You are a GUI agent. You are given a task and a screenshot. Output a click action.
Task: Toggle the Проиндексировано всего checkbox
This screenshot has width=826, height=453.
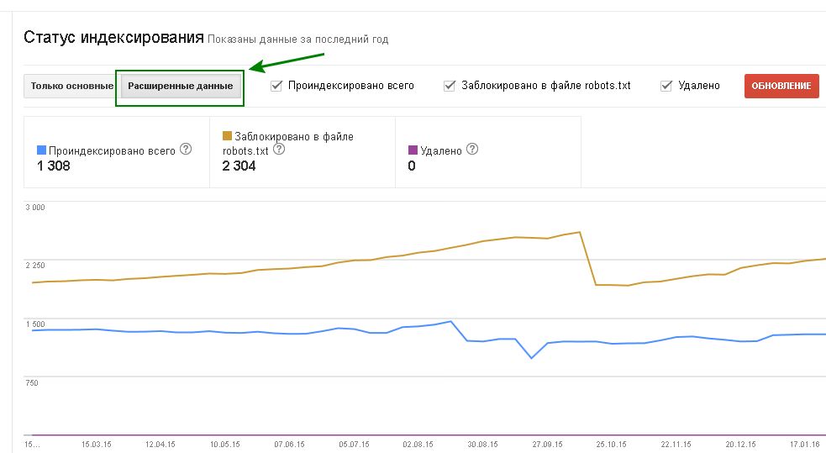click(276, 85)
